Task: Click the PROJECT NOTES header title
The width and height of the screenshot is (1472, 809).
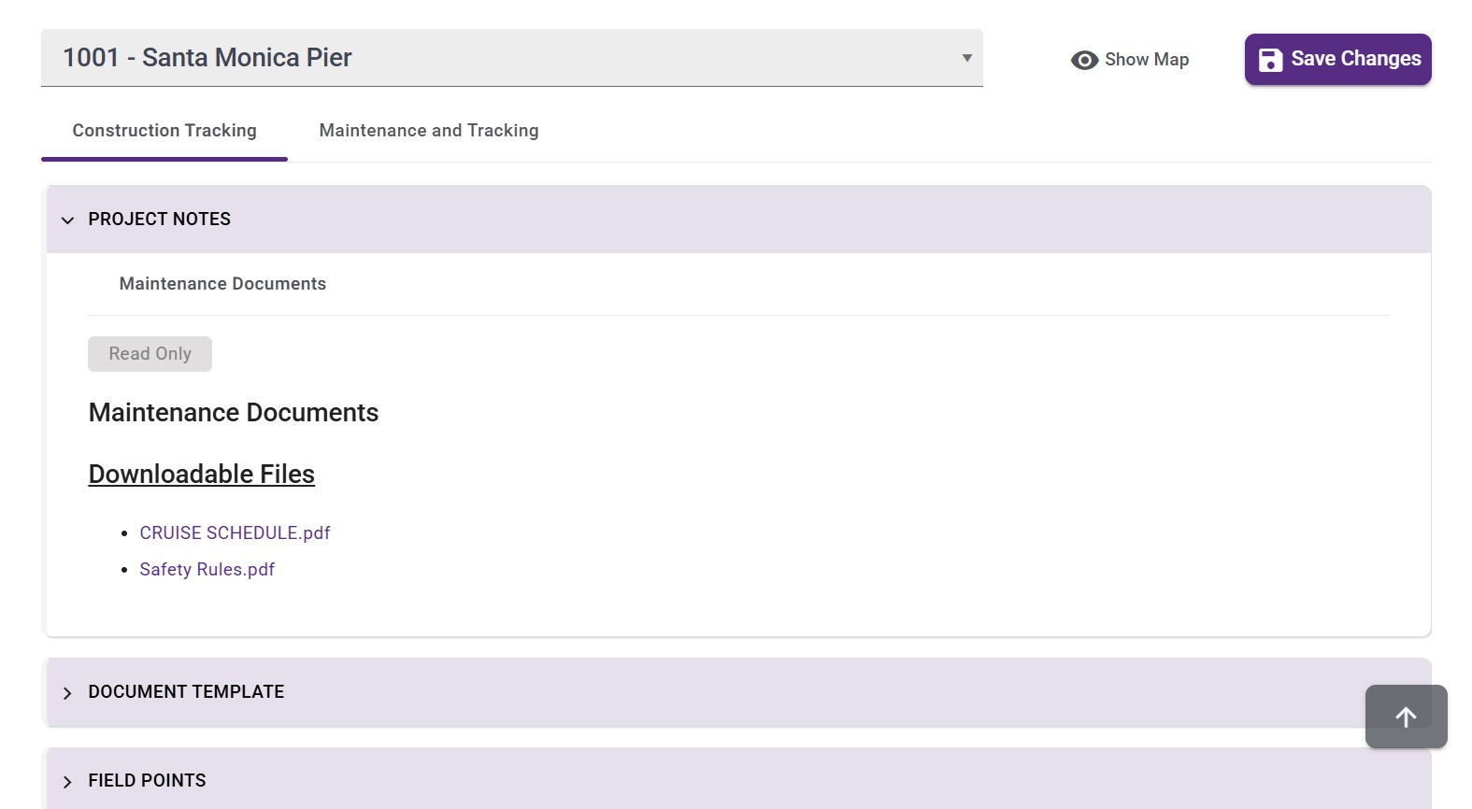Action: [159, 220]
